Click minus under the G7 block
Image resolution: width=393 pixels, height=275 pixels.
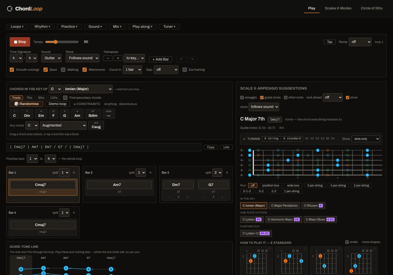coord(205,197)
